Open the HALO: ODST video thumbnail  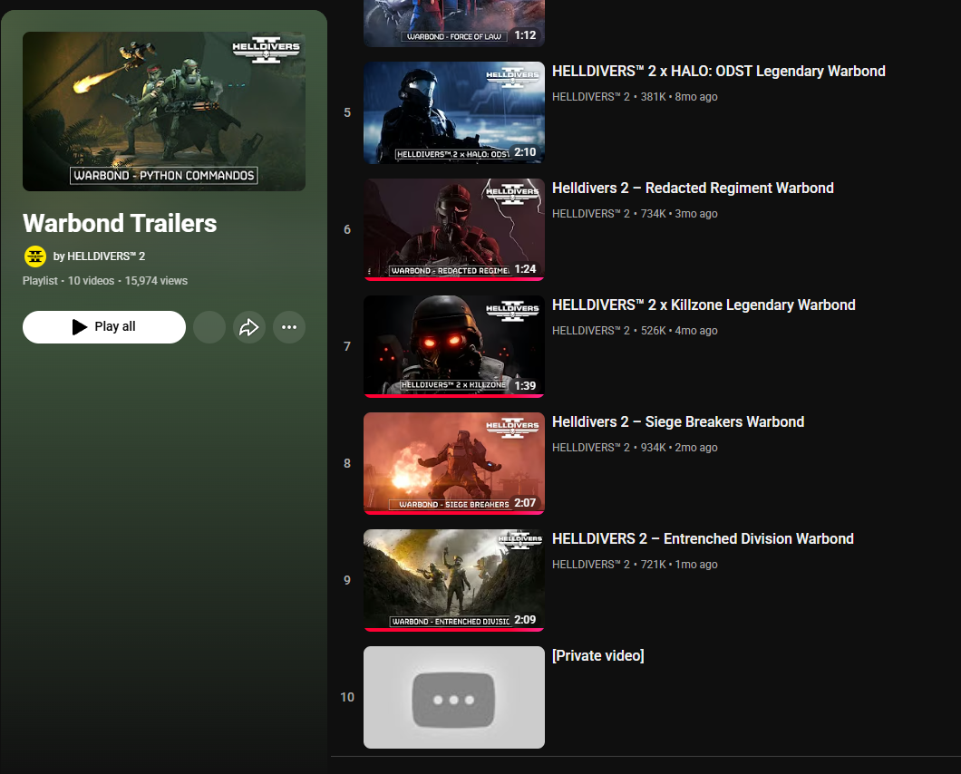click(x=454, y=112)
